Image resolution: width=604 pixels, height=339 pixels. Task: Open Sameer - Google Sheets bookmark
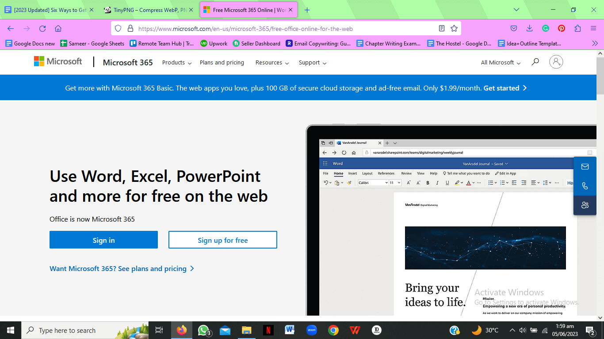click(x=92, y=43)
